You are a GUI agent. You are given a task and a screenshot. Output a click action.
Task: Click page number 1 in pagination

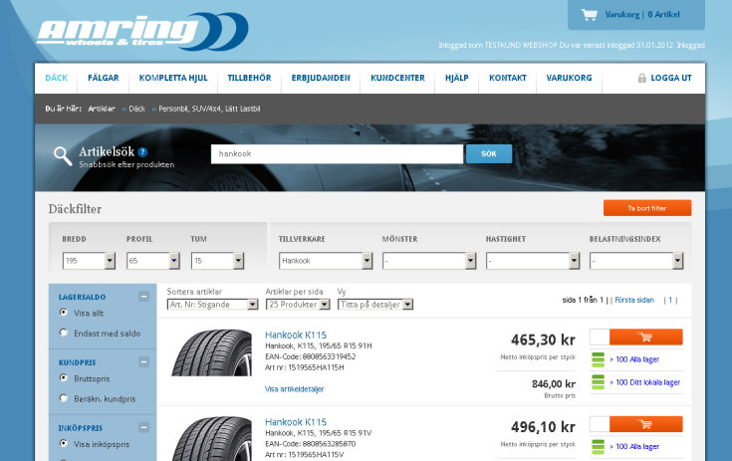(670, 300)
